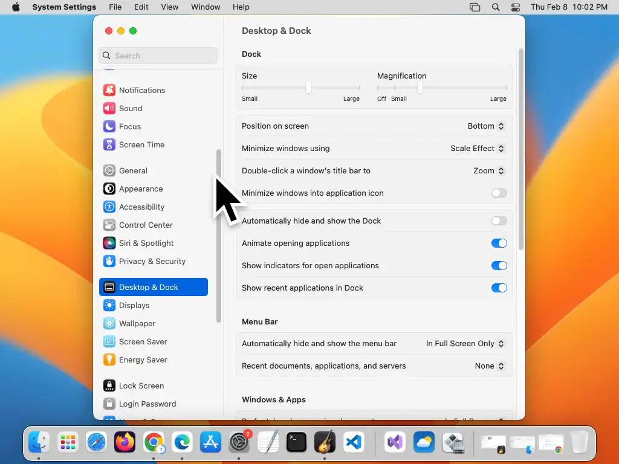Open the System Settings app menu
619x464 pixels.
pyautogui.click(x=64, y=7)
